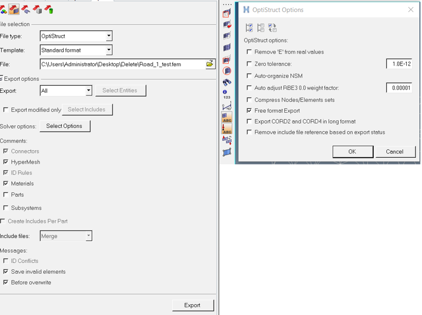Tick Auto adjust RBE3 0.0 weight factor

click(249, 88)
